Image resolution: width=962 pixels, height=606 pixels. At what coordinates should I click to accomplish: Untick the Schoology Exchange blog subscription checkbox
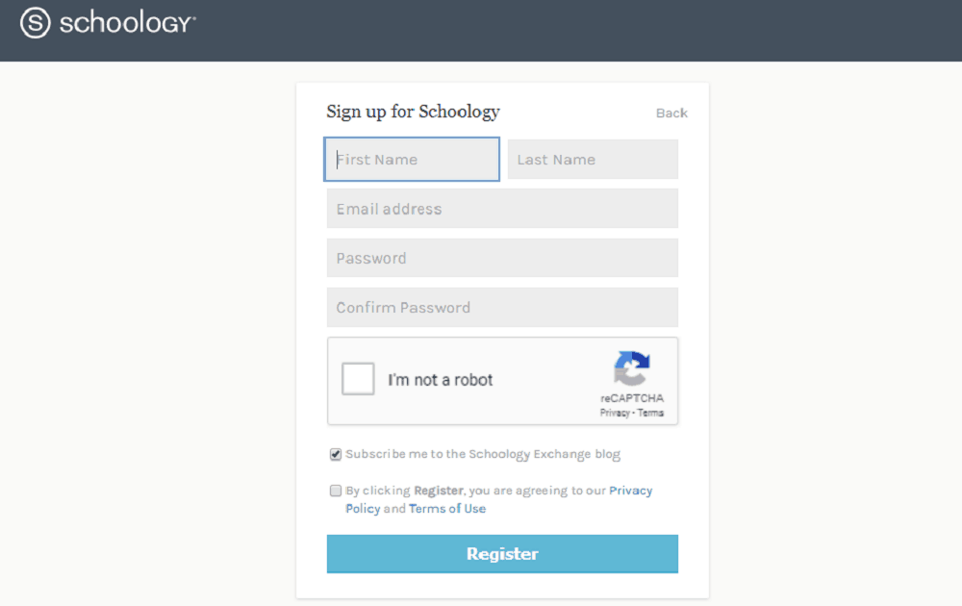(336, 454)
